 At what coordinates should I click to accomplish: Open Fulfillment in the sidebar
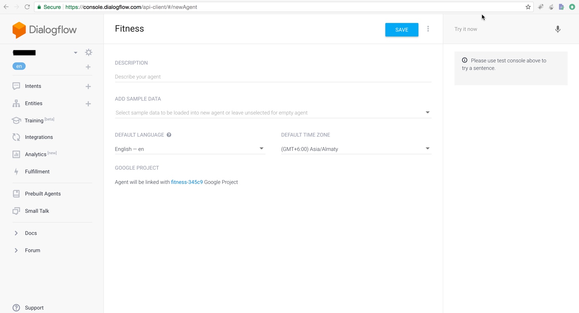coord(37,172)
